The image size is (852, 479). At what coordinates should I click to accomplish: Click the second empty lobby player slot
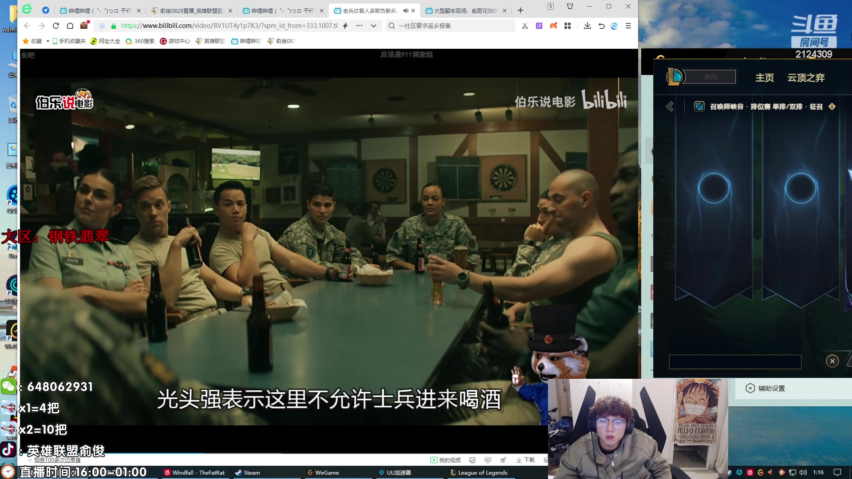tap(801, 188)
